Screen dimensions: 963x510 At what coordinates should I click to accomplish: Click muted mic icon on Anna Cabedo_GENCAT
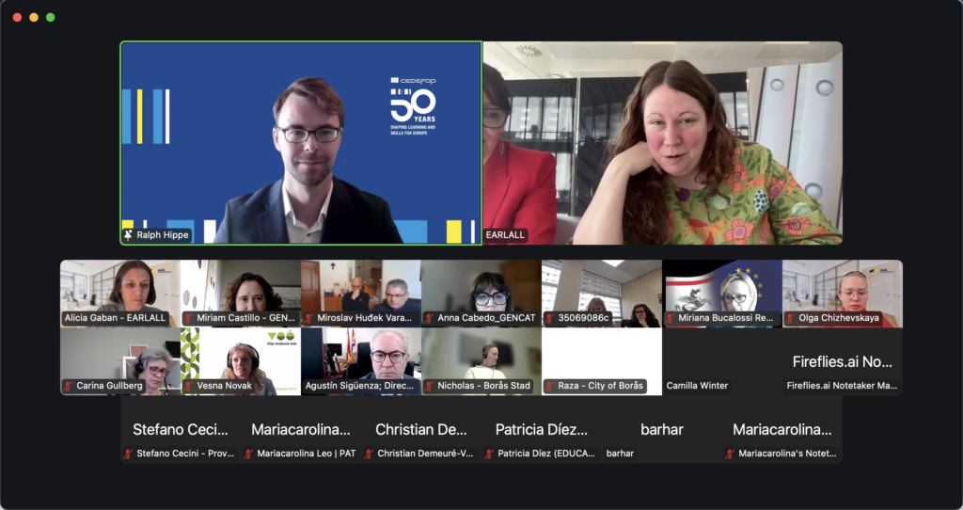tap(429, 318)
